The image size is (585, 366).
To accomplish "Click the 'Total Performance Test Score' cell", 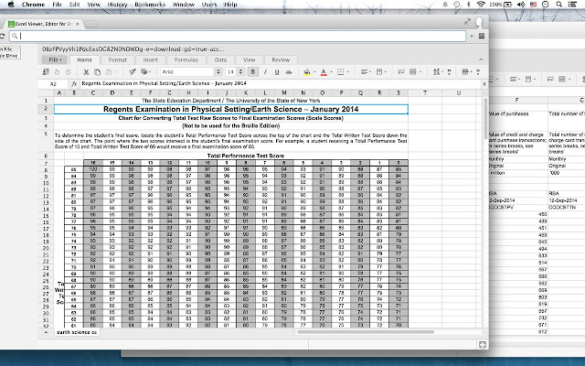I will coord(246,156).
